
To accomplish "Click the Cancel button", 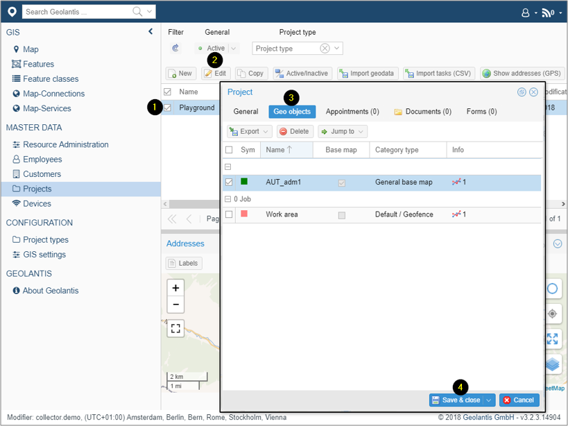I will (519, 400).
